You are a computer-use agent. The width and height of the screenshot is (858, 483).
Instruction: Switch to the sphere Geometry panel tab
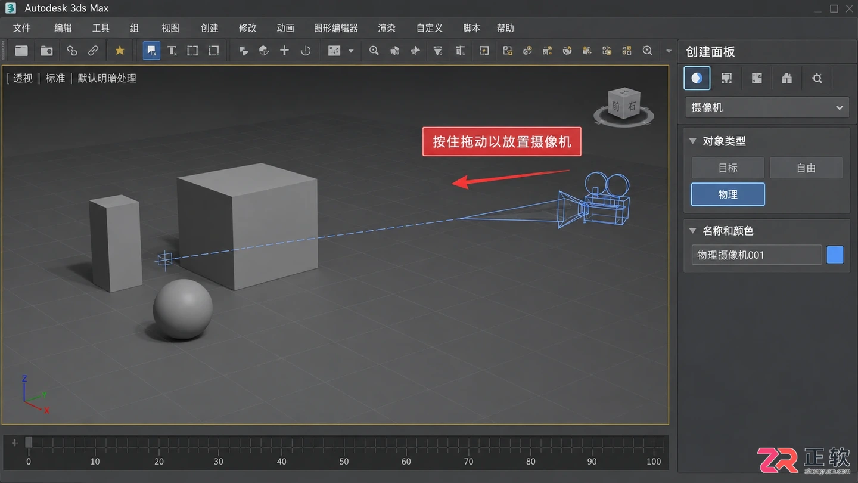pyautogui.click(x=697, y=78)
